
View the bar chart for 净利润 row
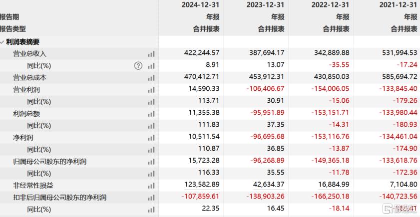151,138
